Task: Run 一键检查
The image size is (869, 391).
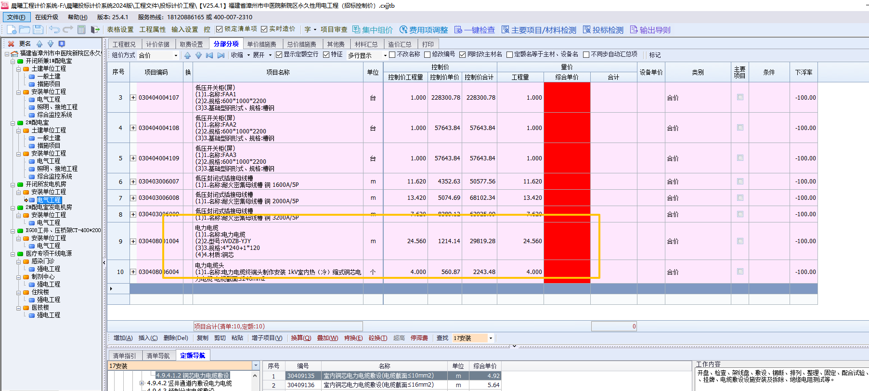Action: click(x=475, y=30)
